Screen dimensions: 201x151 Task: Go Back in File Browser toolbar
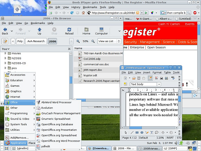tap(5, 31)
